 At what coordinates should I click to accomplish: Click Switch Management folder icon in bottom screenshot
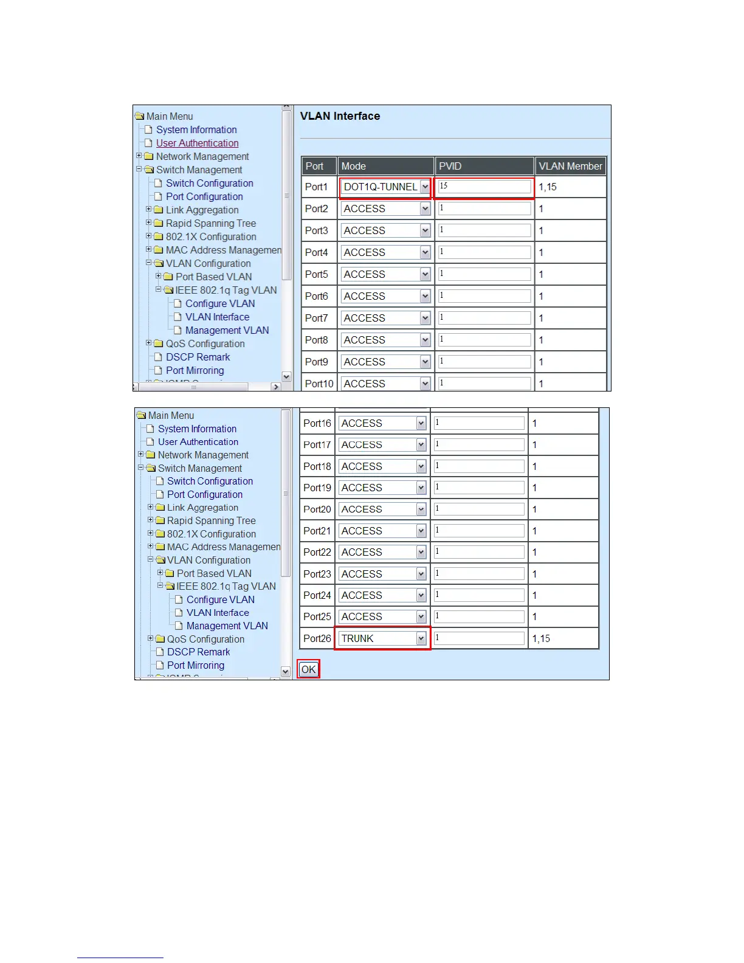coord(151,468)
